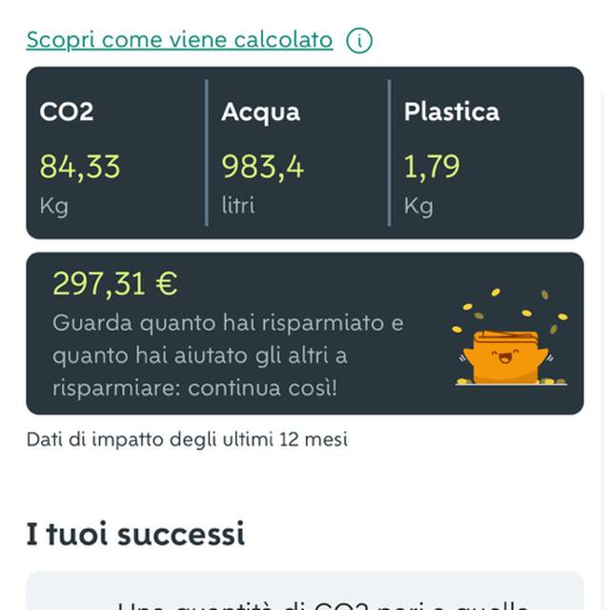Tap the Kg unit under the Plastica value
Screen dimensions: 610x610
(418, 205)
